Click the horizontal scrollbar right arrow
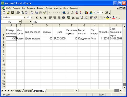Screen dimensions: 127x97 120,91
